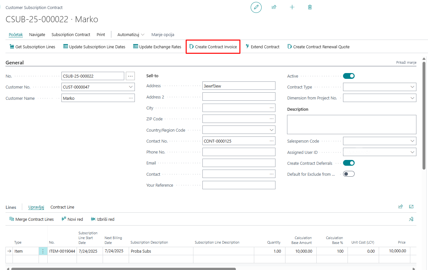Click Create Contract Invoice button
Image resolution: width=428 pixels, height=270 pixels.
click(213, 47)
